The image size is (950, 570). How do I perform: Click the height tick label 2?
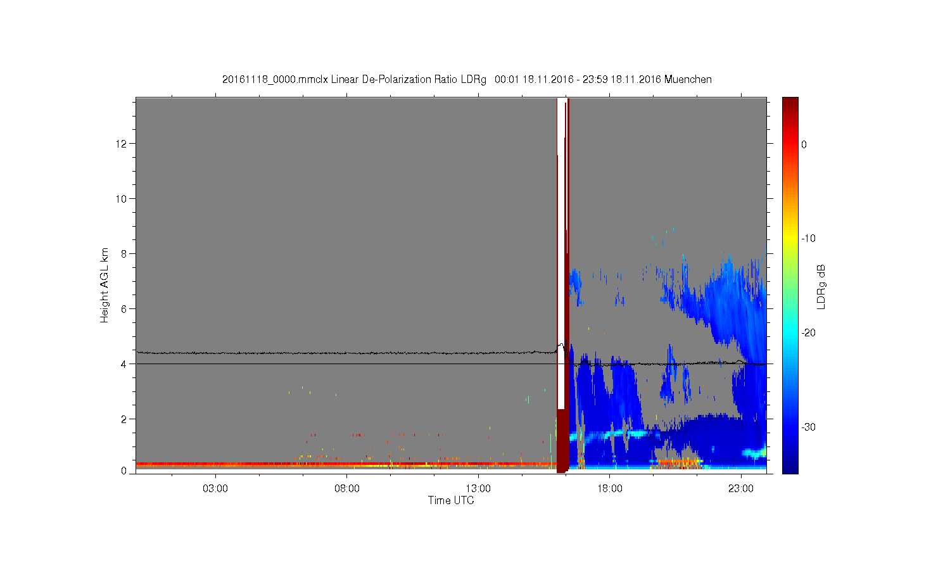coord(125,419)
